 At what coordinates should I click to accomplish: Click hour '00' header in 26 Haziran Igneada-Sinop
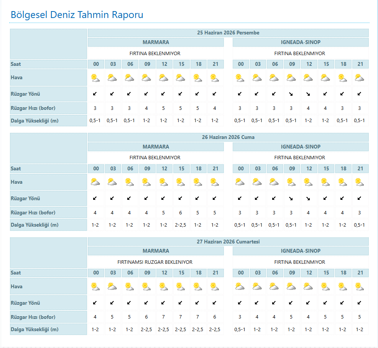pyautogui.click(x=241, y=169)
